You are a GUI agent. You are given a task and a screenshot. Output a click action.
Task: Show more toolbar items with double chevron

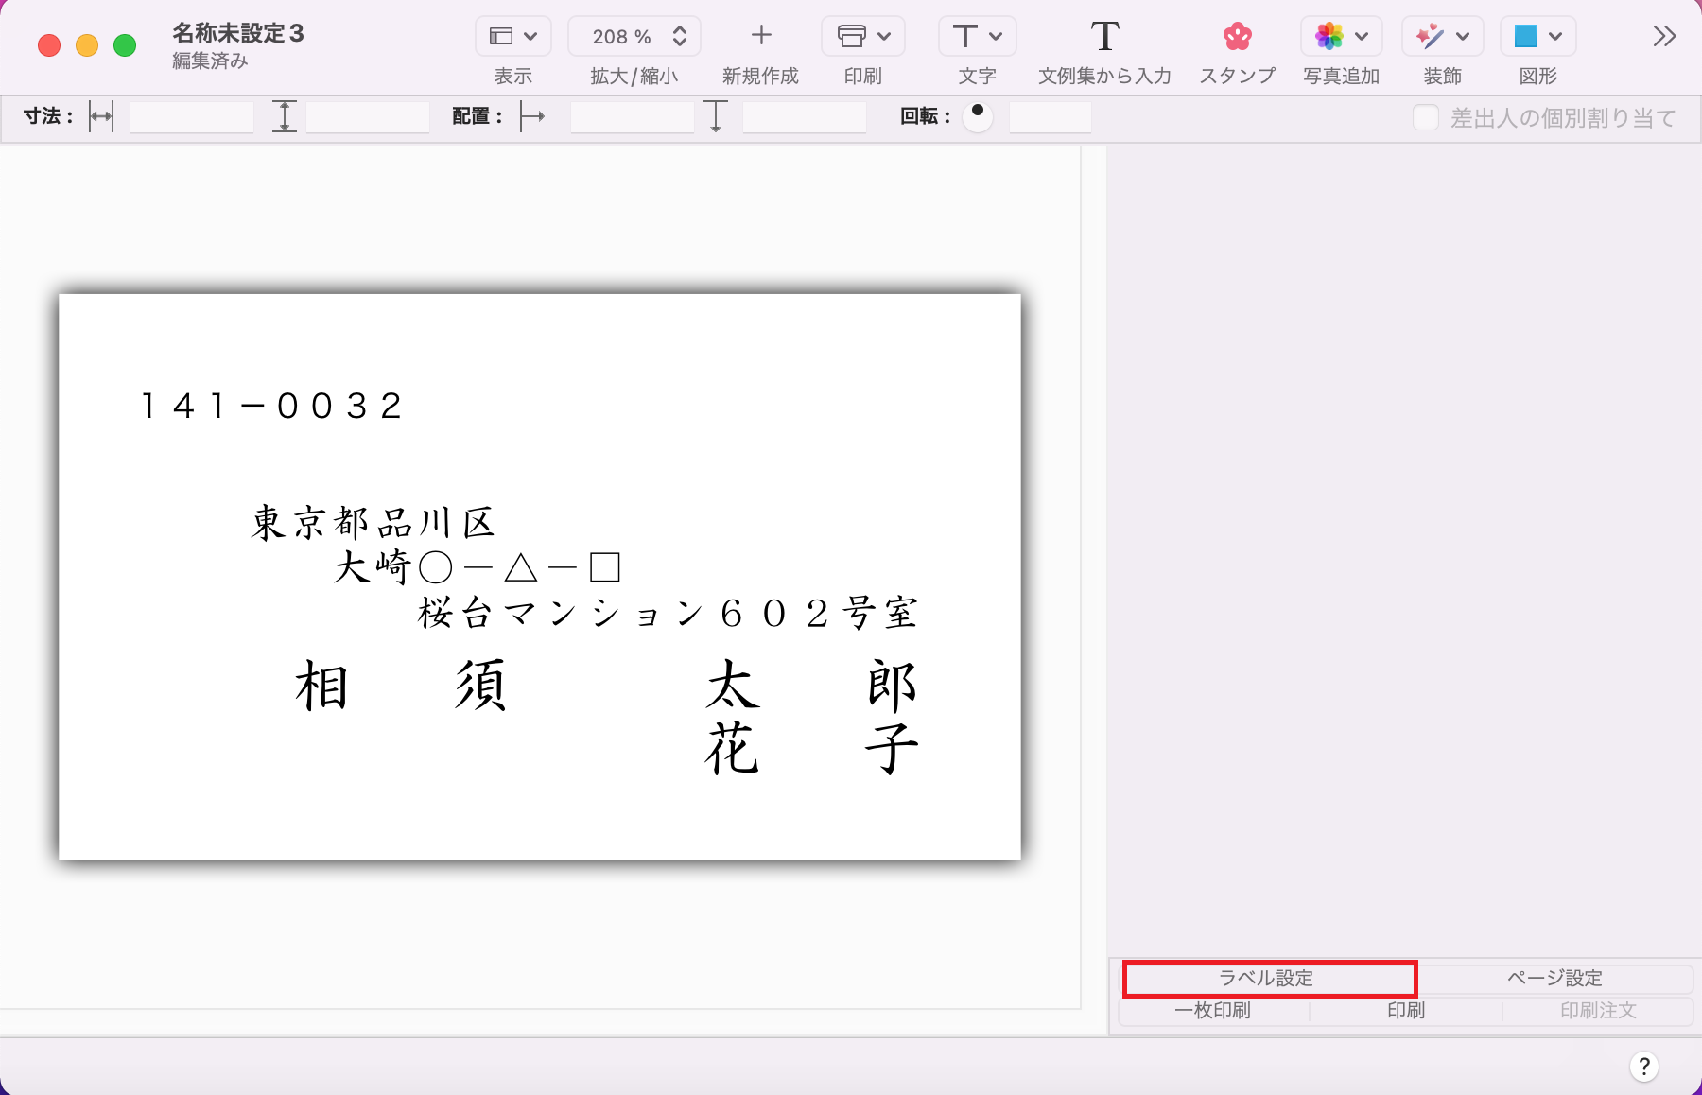[1664, 36]
